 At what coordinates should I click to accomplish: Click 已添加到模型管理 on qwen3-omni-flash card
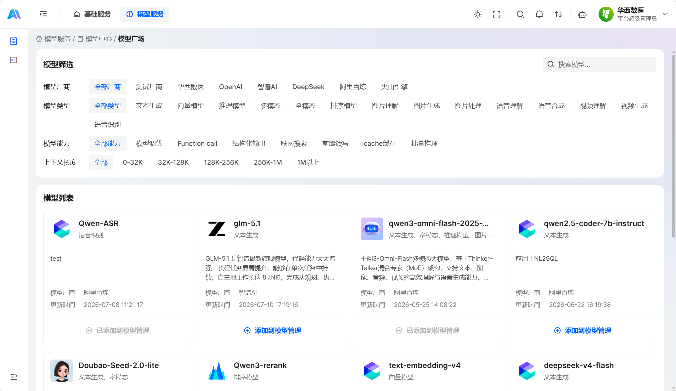coord(427,331)
